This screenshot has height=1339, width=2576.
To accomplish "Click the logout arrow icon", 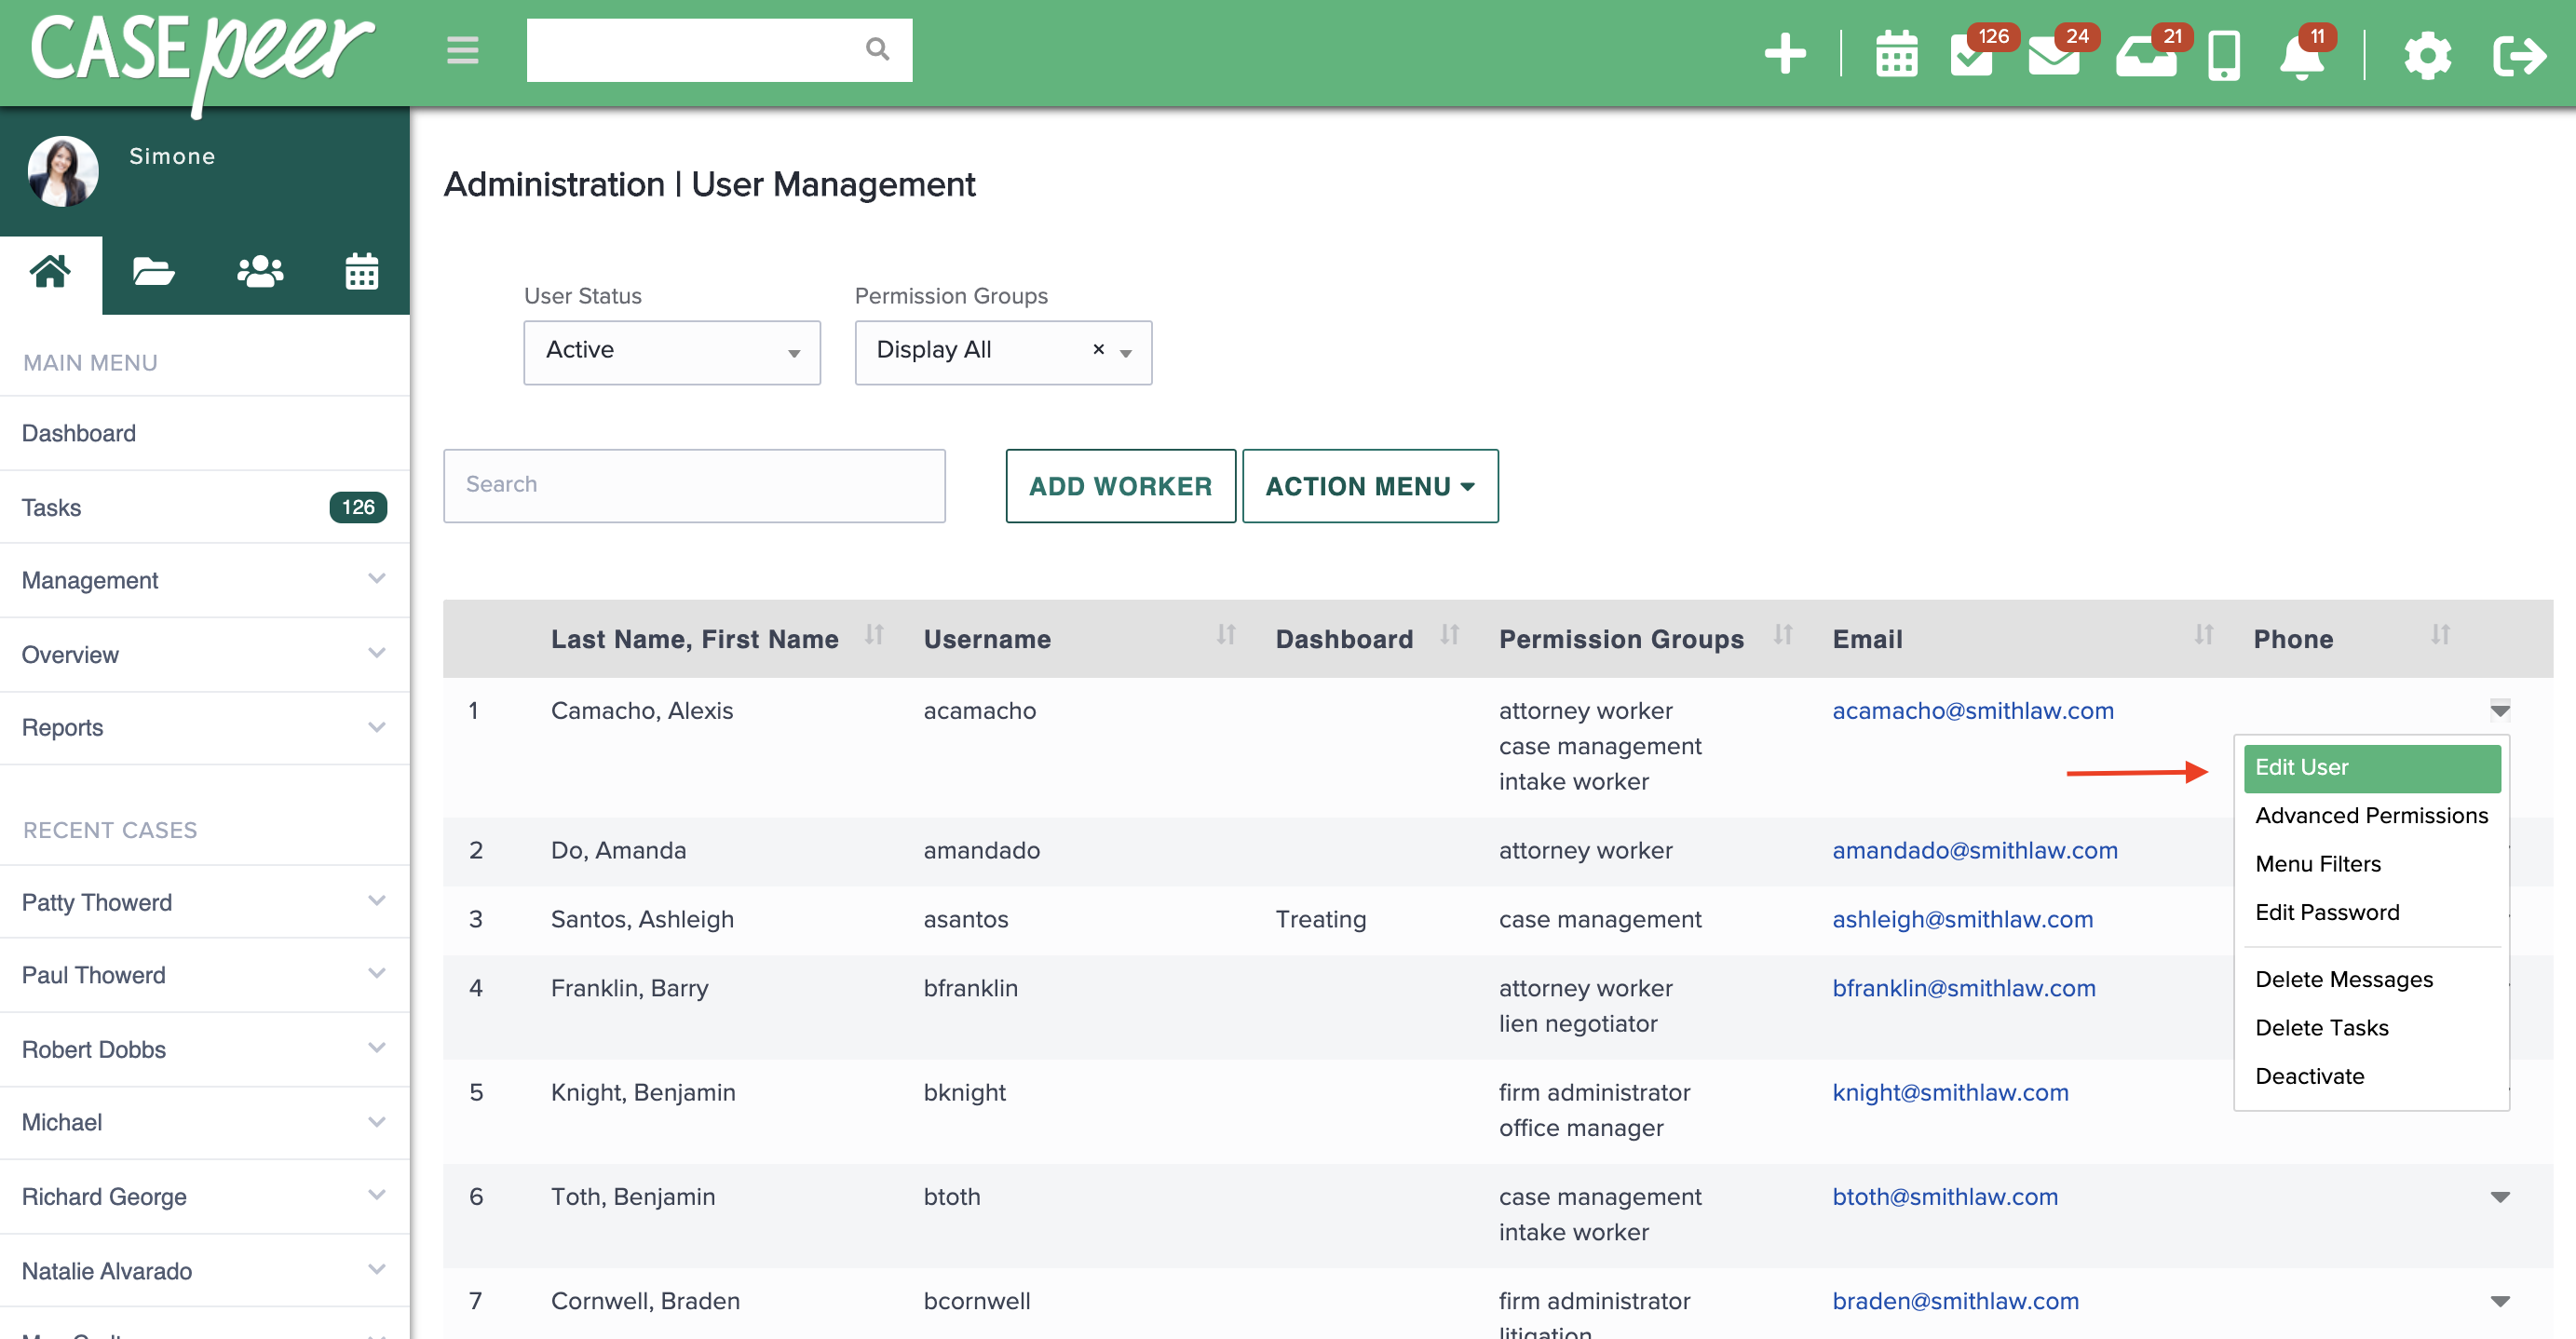I will (2519, 55).
